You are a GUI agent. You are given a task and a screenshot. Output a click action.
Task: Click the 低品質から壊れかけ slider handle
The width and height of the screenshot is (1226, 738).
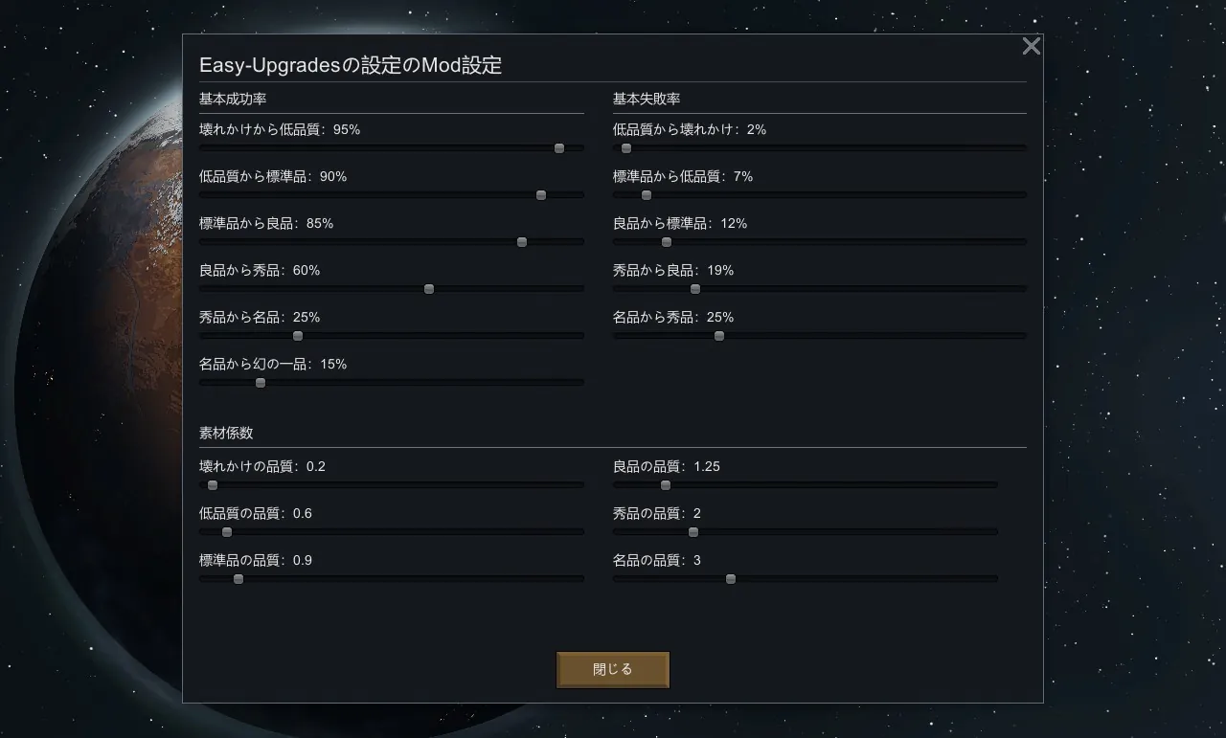(x=626, y=148)
